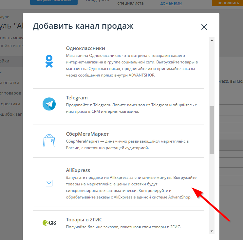This screenshot has width=243, height=240.
Task: Select the "Товары в 2ГИС" channel title
Action: 84,220
